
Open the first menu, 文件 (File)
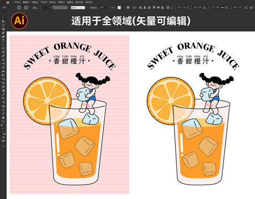(x=17, y=2)
